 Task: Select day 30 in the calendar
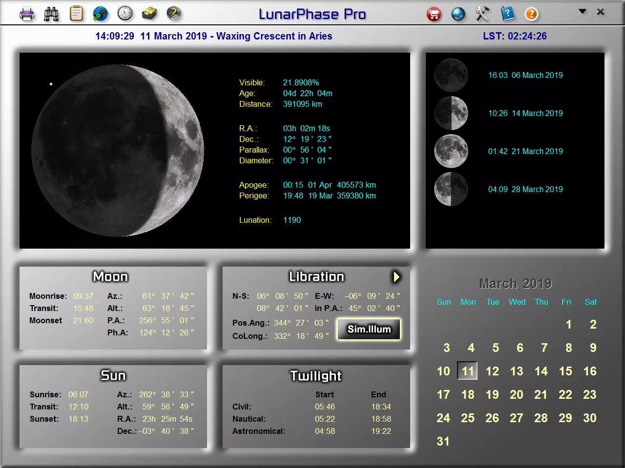click(x=590, y=418)
